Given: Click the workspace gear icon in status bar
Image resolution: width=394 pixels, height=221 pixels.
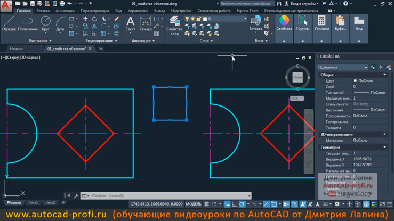Looking at the screenshot, I should tap(337, 204).
